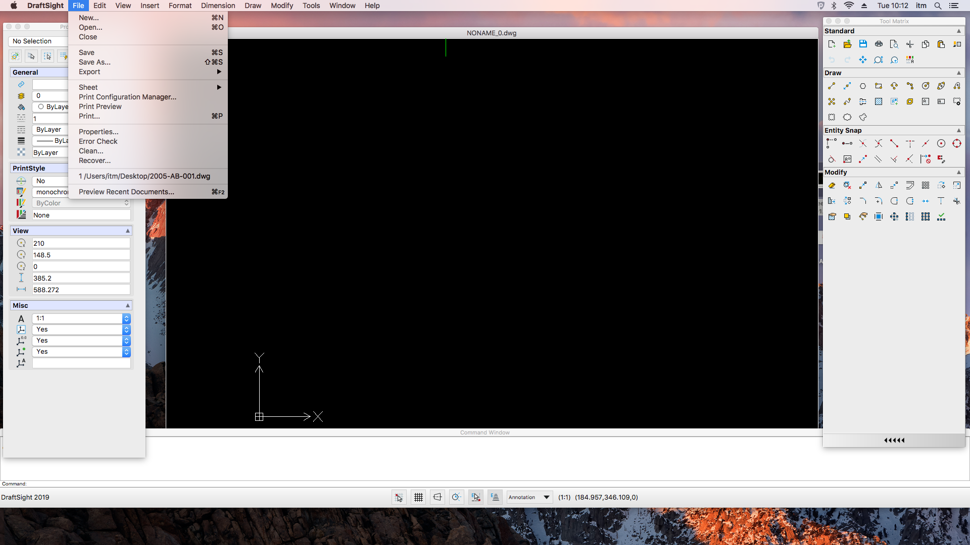Open macOS Spotlight search
This screenshot has height=545, width=970.
pyautogui.click(x=938, y=6)
